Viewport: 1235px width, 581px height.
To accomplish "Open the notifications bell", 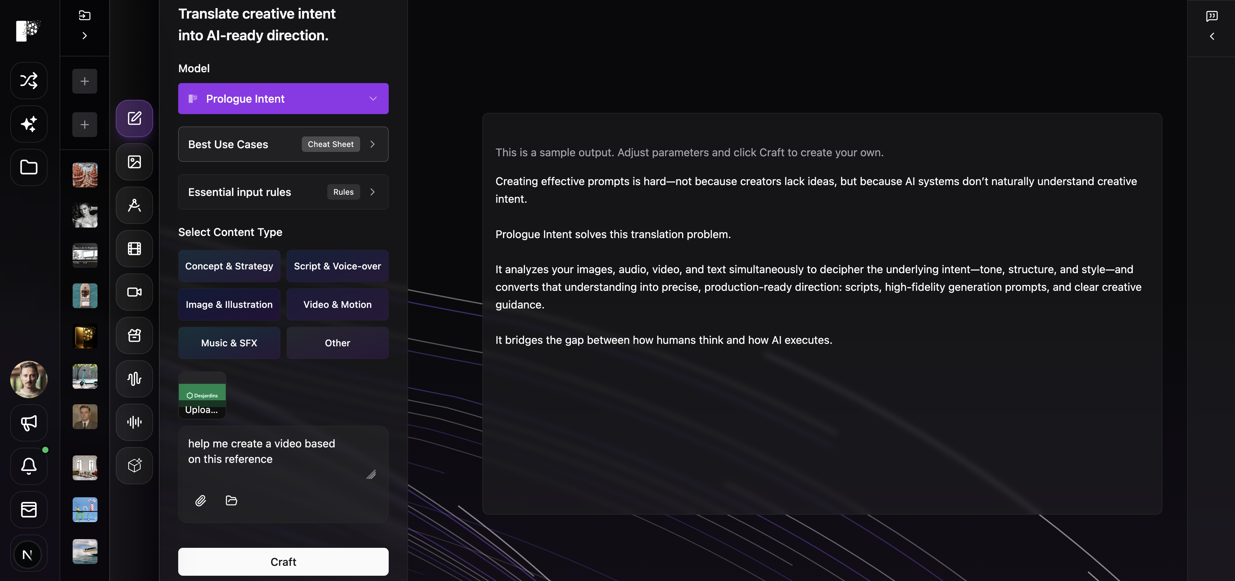I will coord(29,466).
